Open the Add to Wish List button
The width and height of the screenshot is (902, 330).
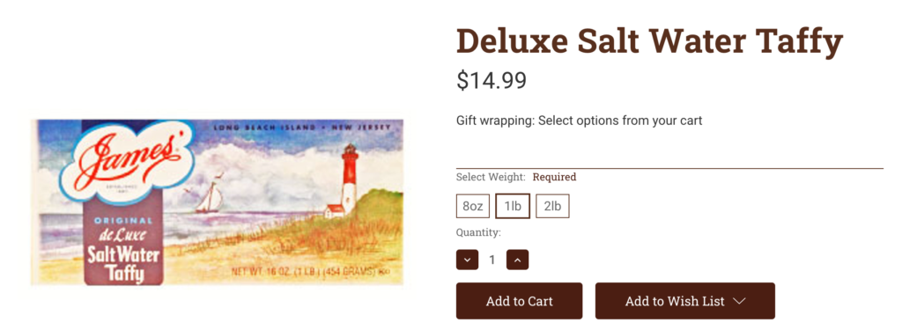[684, 301]
